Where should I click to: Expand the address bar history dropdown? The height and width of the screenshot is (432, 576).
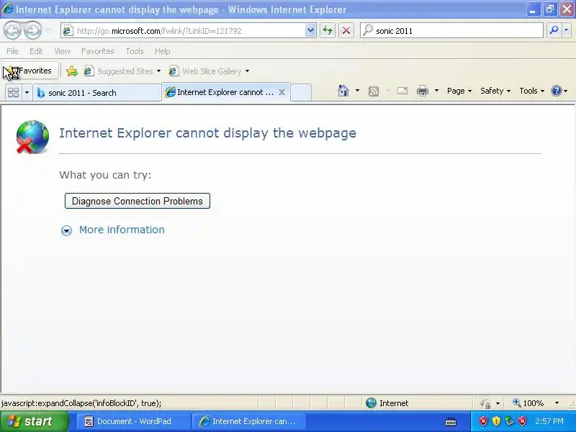coord(310,30)
